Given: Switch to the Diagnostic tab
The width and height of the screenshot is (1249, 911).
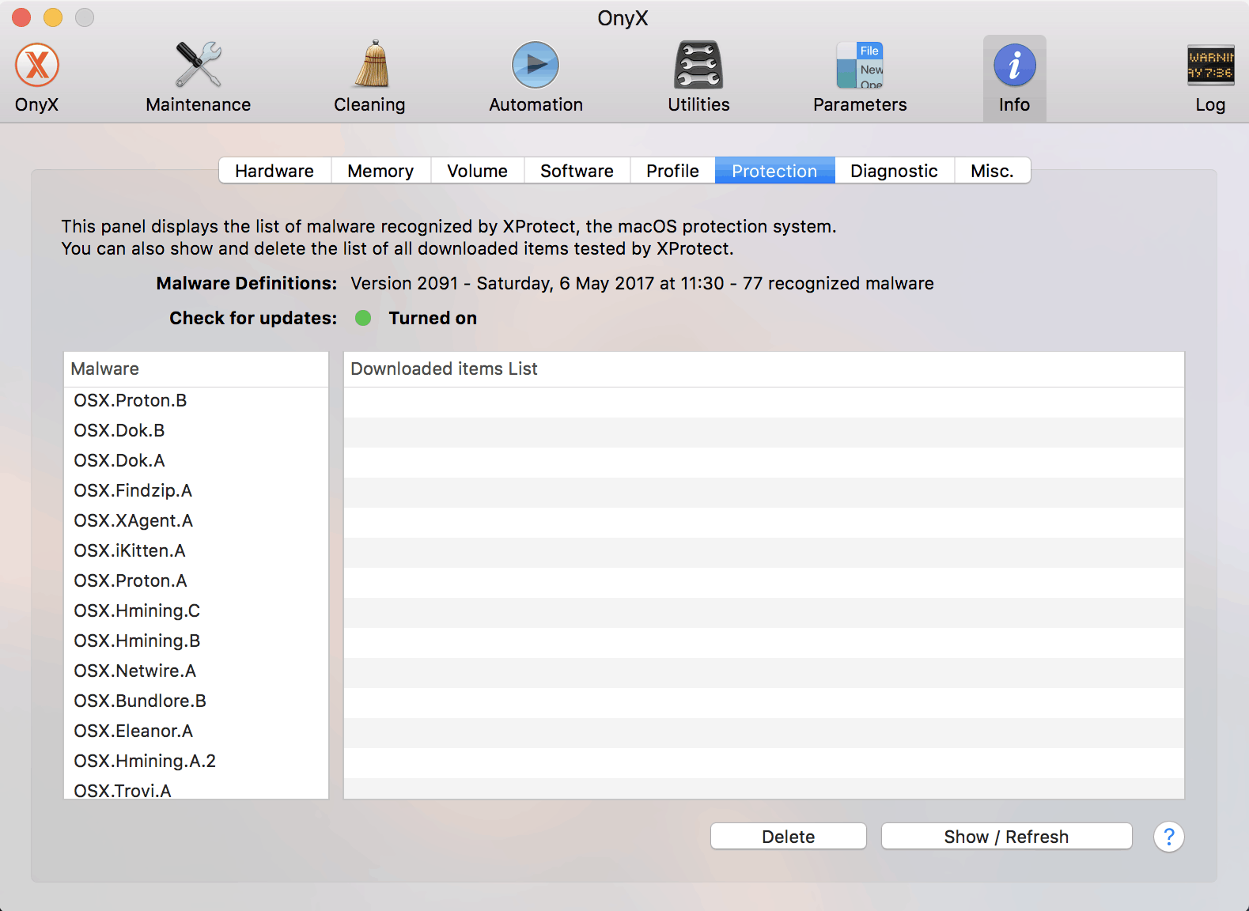Looking at the screenshot, I should [x=894, y=171].
